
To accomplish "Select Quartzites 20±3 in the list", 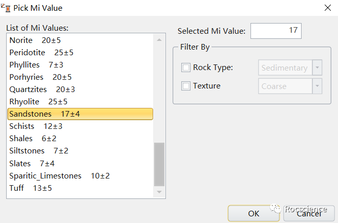I will click(42, 90).
